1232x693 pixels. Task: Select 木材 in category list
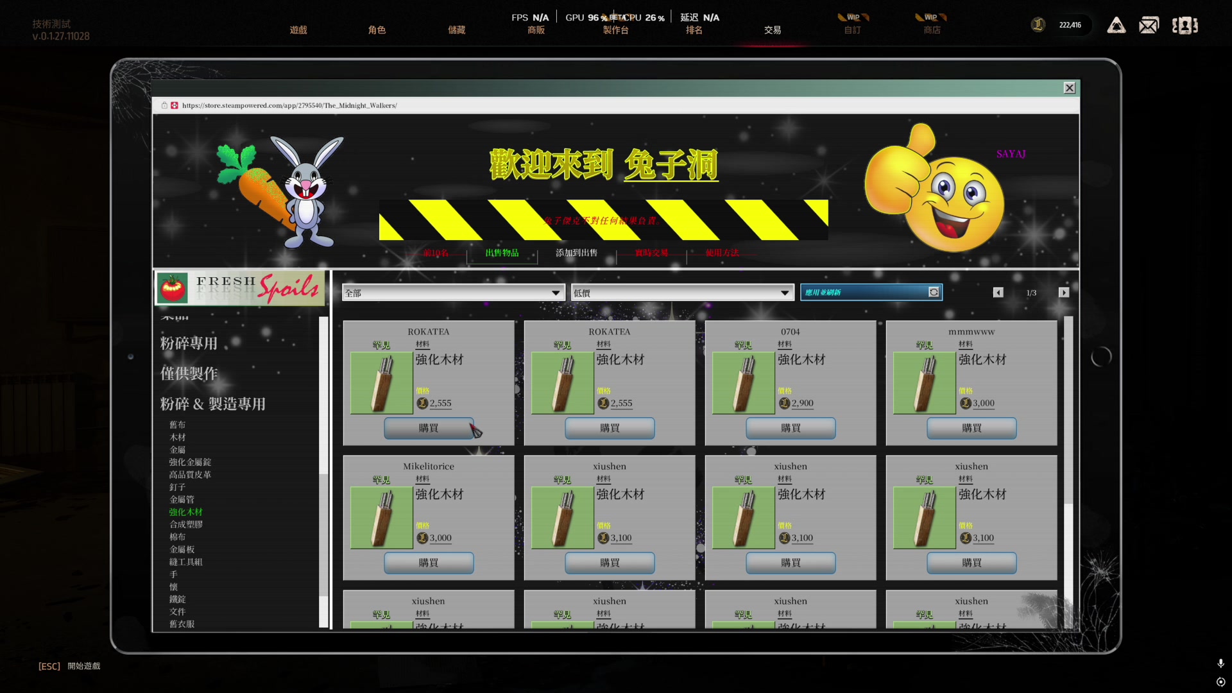[x=177, y=438]
